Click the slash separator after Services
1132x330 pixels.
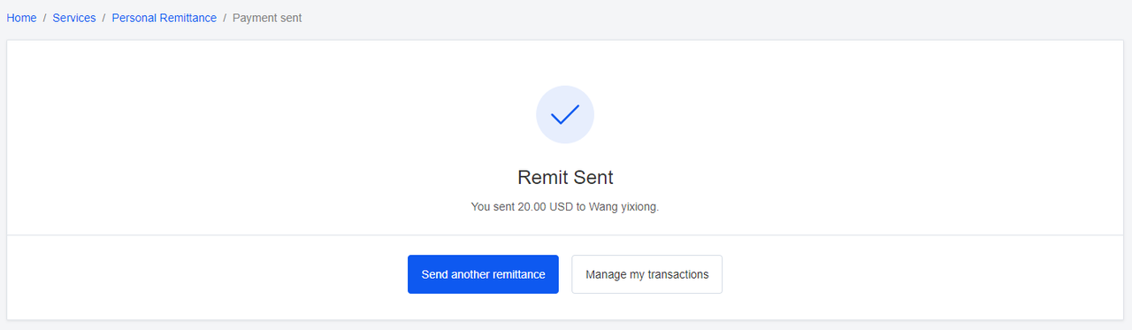[104, 18]
